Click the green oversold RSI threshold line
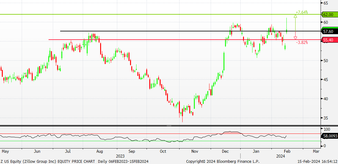The height and width of the screenshot is (164, 338). (x=160, y=141)
